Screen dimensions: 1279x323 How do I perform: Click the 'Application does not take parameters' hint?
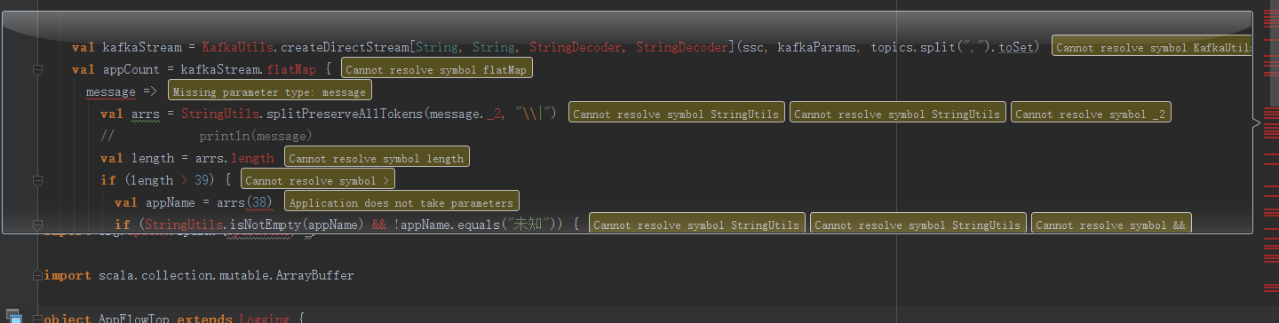401,202
